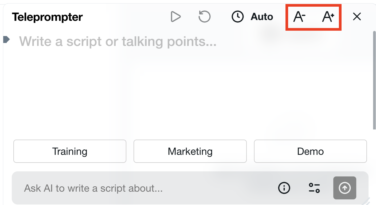This screenshot has width=376, height=205.
Task: Reset the script with the circular arrow icon
Action: (x=205, y=17)
